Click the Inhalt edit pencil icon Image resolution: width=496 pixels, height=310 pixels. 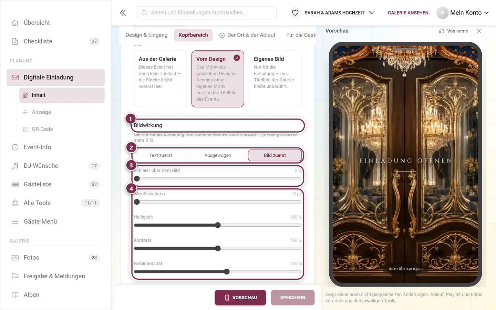point(25,95)
